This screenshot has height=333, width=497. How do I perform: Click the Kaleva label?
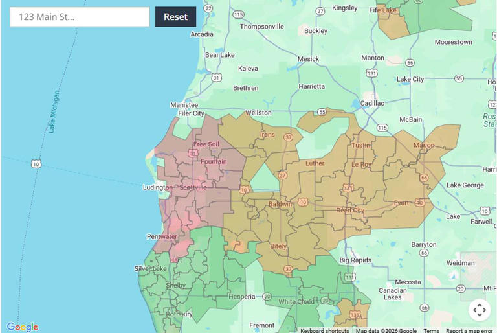(x=248, y=68)
